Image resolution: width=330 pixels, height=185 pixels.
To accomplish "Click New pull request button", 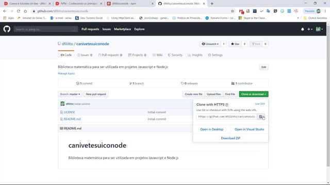I will 96,94.
